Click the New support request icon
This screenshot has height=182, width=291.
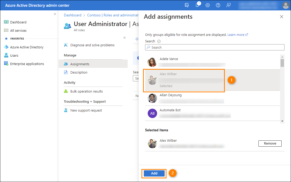click(x=66, y=110)
